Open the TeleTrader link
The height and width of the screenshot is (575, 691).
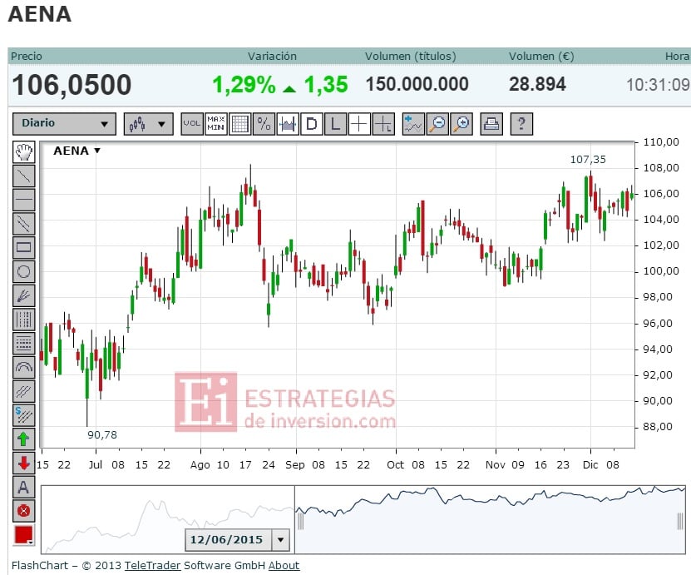point(152,565)
